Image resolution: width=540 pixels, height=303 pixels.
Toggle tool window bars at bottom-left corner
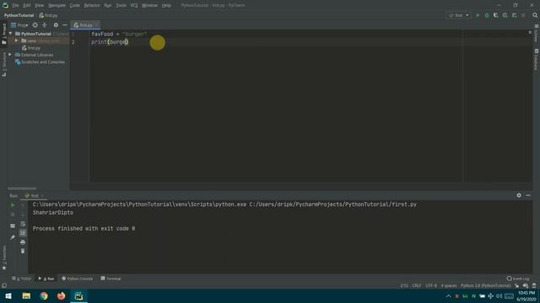pyautogui.click(x=4, y=285)
